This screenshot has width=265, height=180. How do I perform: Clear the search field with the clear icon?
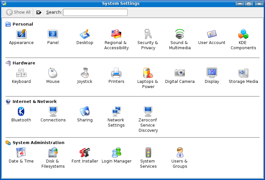click(39, 12)
